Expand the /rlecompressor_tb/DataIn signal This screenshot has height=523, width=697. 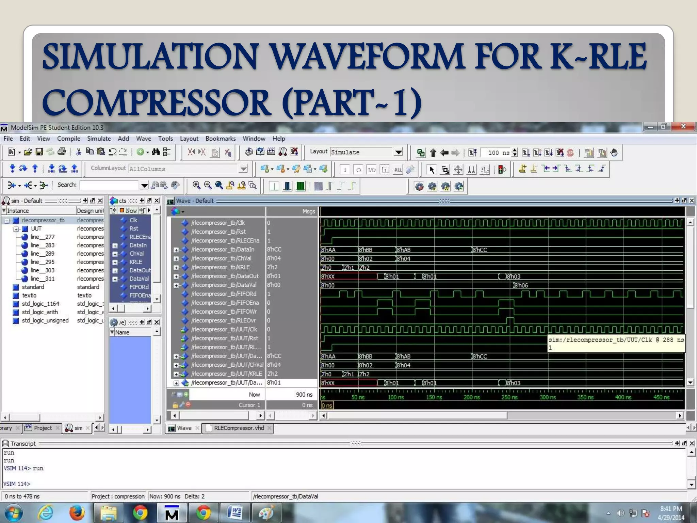(176, 250)
